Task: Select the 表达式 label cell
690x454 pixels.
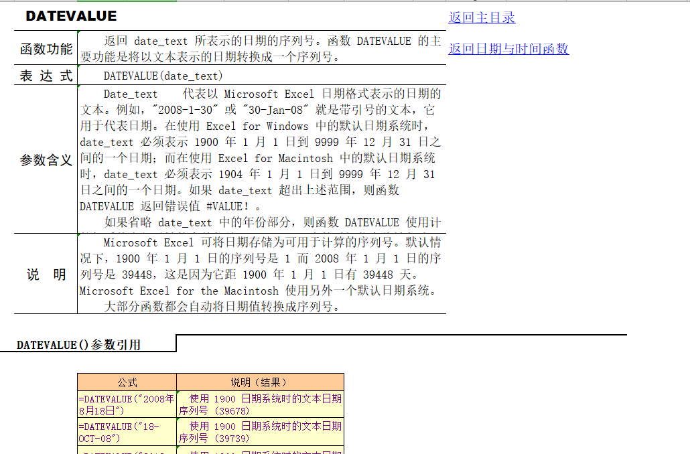Action: [45, 75]
